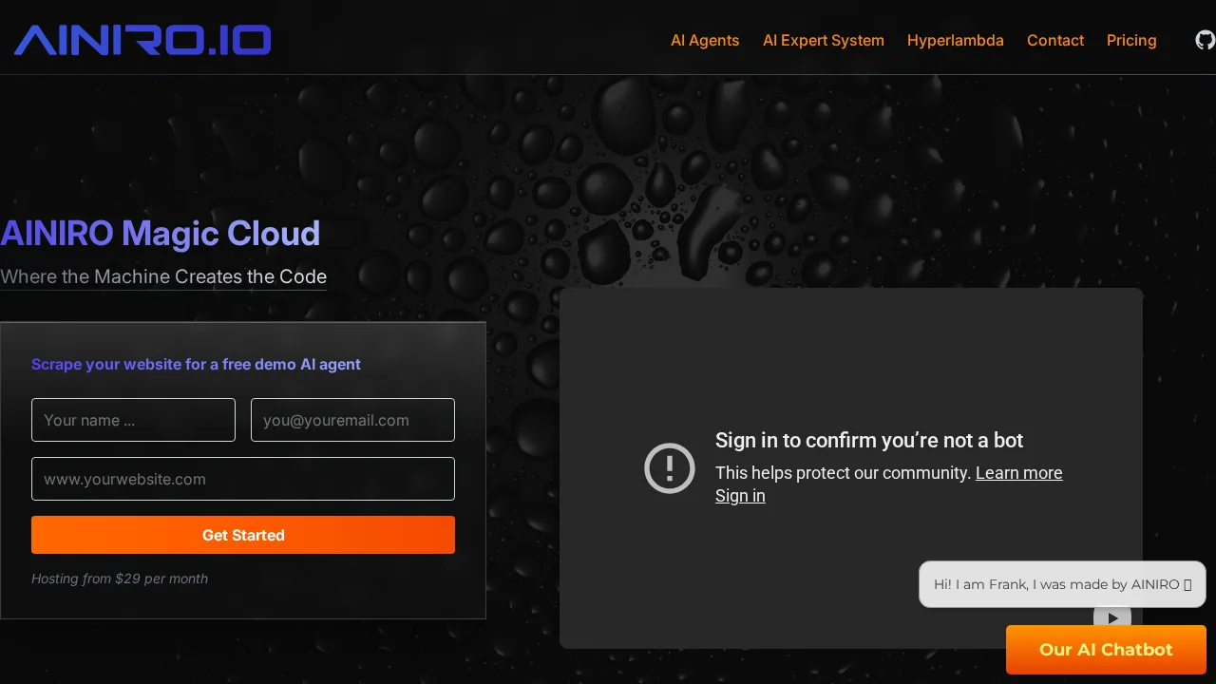The width and height of the screenshot is (1216, 684).
Task: Go to the Hyperlambda section
Action: 956,40
